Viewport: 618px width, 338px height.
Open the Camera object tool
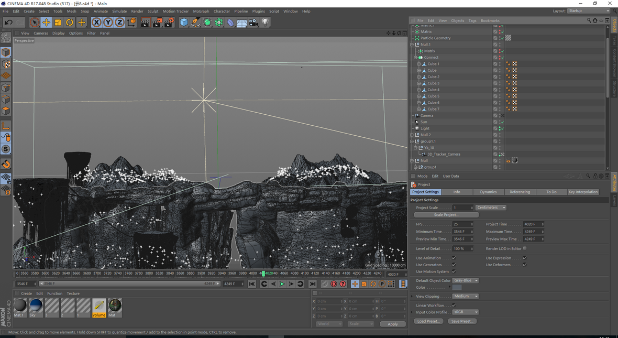pos(254,22)
